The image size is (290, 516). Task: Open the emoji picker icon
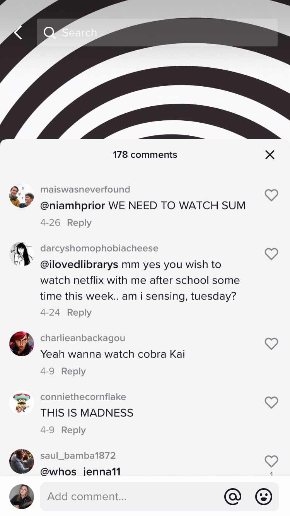[264, 496]
